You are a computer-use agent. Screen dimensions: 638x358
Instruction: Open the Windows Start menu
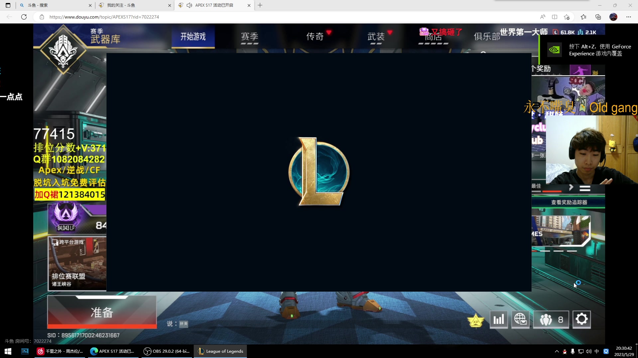coord(8,351)
